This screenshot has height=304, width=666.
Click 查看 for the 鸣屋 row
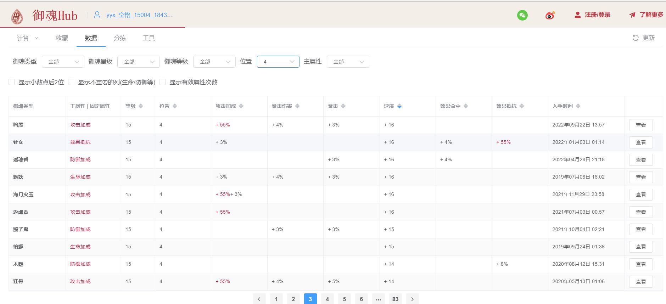coord(641,125)
